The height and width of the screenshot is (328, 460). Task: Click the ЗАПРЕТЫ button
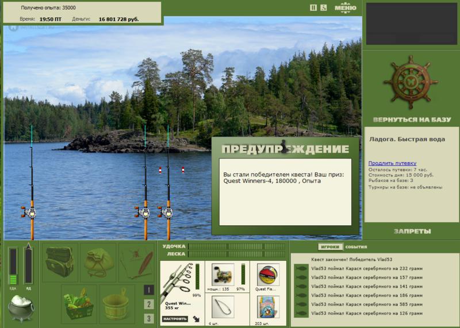tap(412, 231)
